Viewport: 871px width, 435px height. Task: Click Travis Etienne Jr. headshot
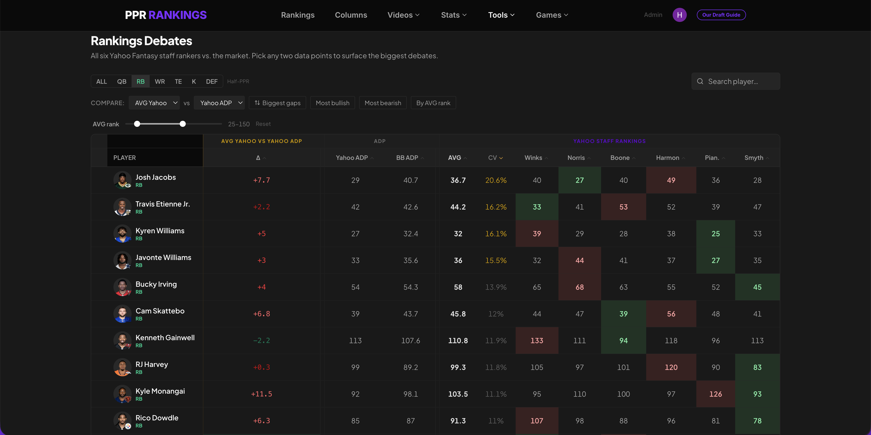point(122,207)
